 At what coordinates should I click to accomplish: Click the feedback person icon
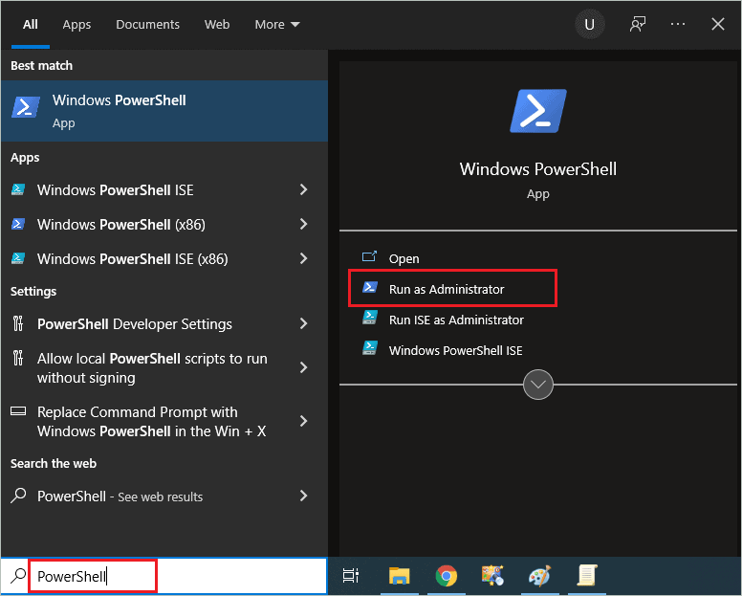coord(638,25)
